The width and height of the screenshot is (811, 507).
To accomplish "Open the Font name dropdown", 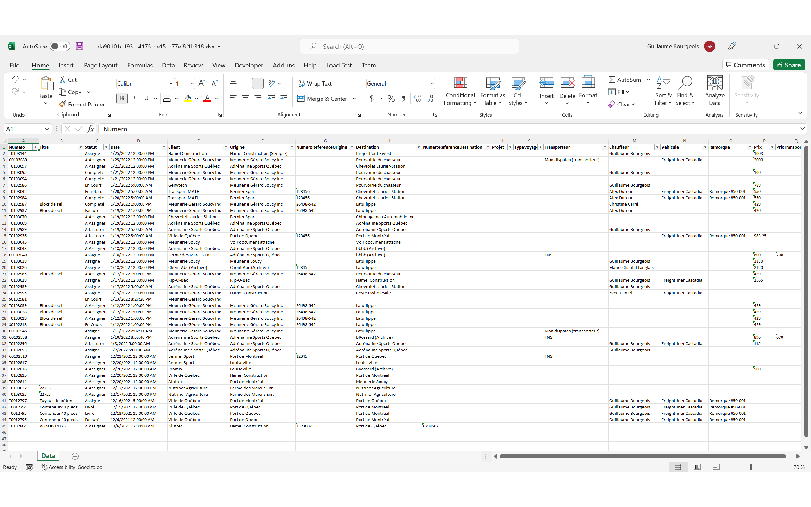I will [x=170, y=83].
